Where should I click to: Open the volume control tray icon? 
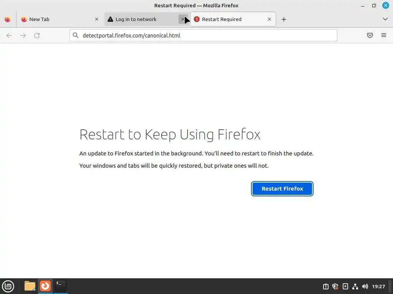click(365, 286)
